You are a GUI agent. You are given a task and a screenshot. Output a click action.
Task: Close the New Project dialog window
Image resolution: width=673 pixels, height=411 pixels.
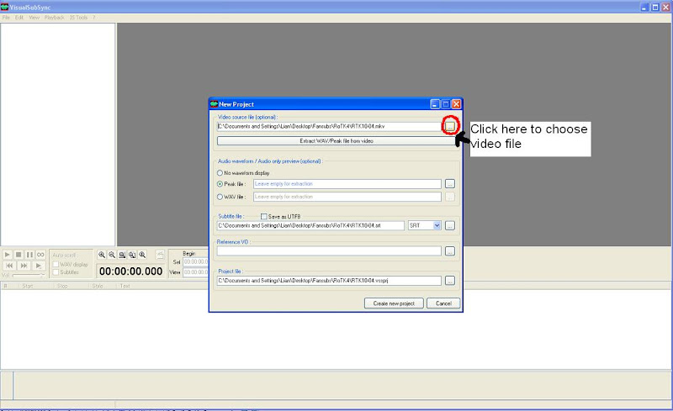pos(456,104)
